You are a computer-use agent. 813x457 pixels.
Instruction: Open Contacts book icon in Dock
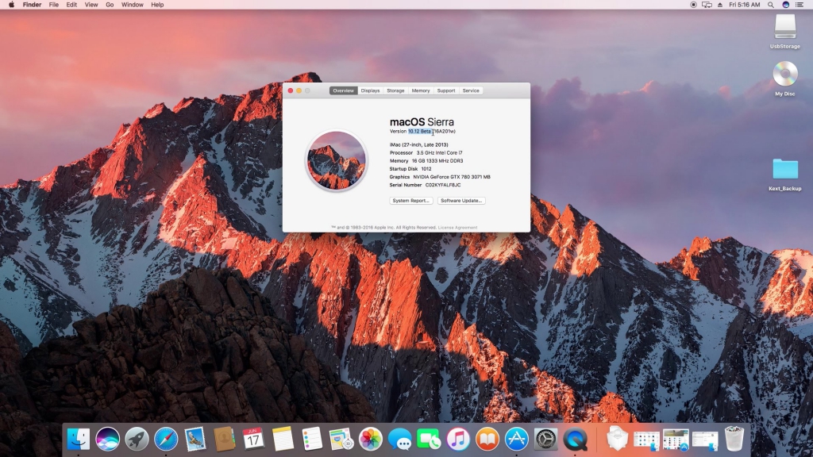tap(225, 439)
